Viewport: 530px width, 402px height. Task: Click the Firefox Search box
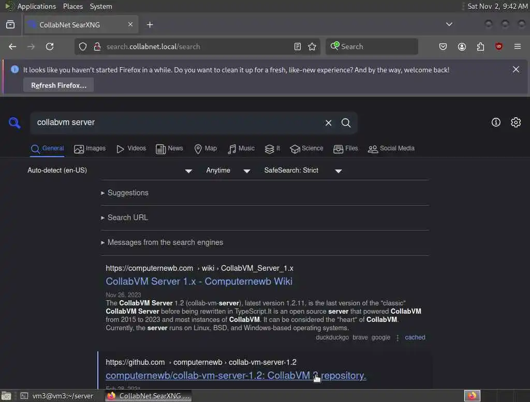[372, 47]
